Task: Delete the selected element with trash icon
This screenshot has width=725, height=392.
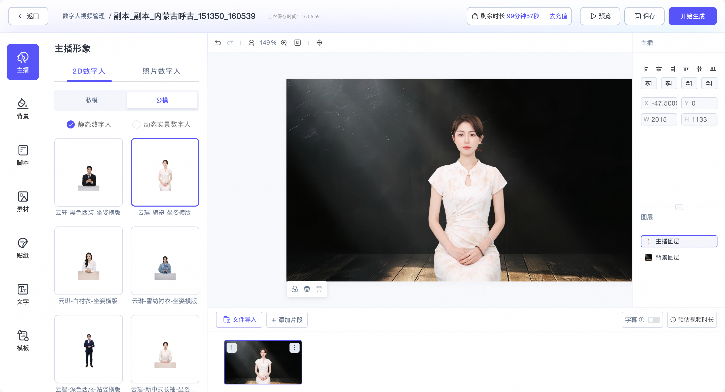Action: 319,289
